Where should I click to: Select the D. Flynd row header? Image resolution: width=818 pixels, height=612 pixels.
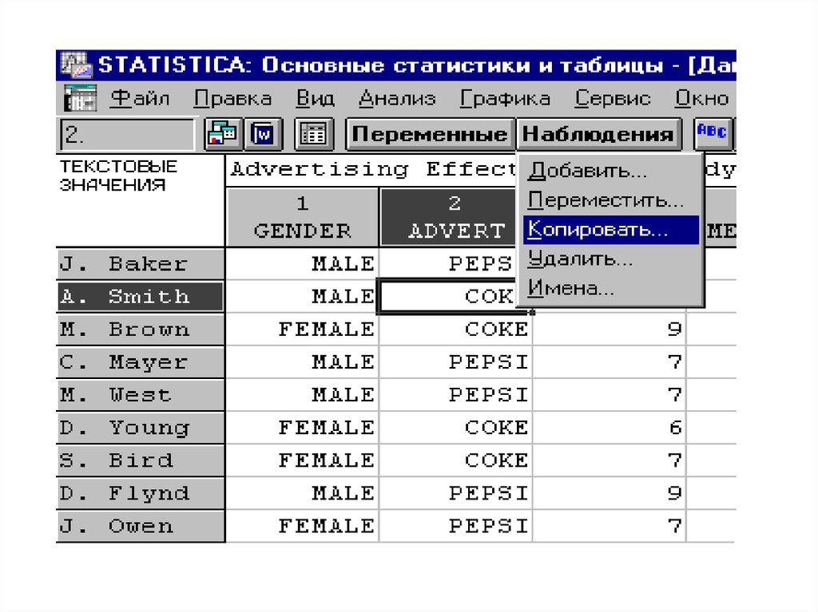click(x=141, y=494)
